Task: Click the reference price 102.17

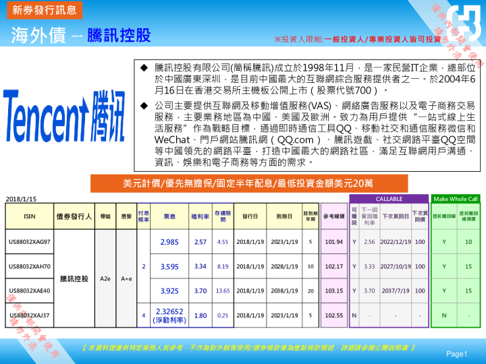Action: [334, 266]
